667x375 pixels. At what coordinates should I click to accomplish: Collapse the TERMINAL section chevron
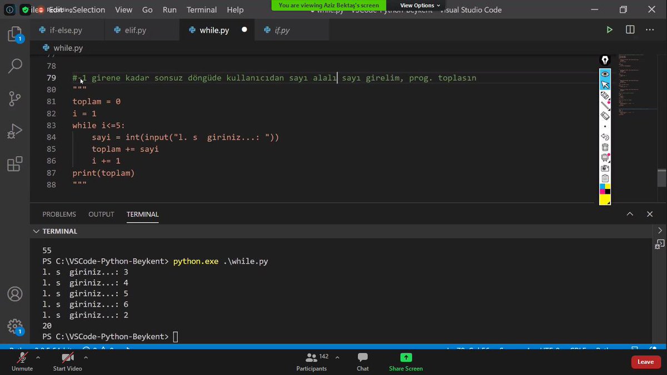click(36, 231)
